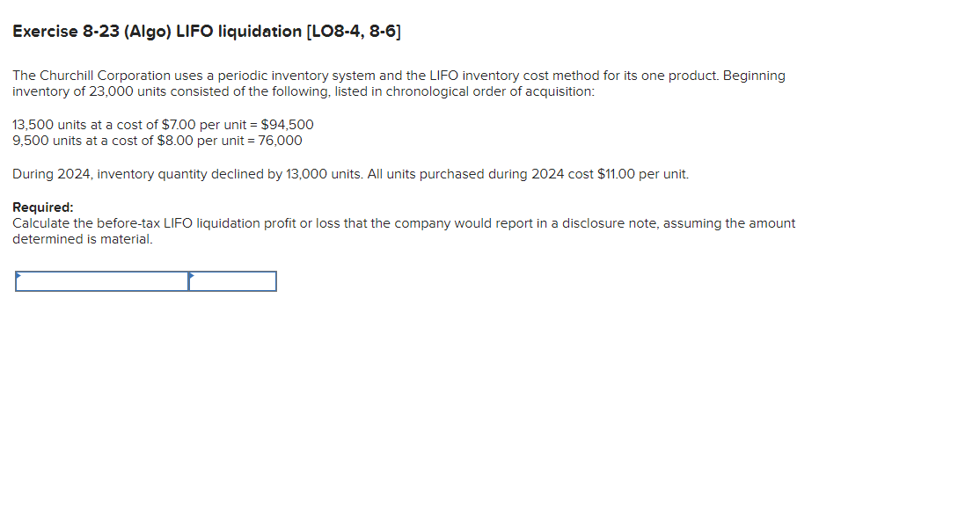Viewport: 980px width, 516px height.
Task: Click the disclosure note instruction sentence
Action: pyautogui.click(x=404, y=223)
